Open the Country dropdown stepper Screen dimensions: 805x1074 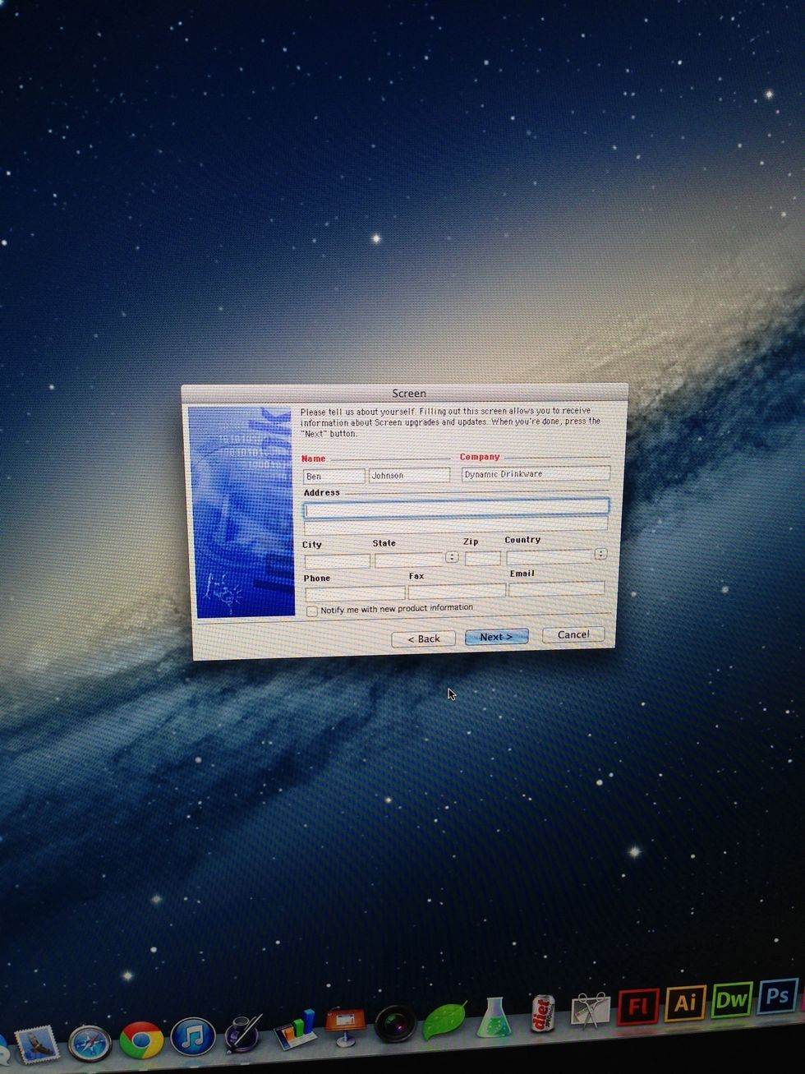coord(600,554)
